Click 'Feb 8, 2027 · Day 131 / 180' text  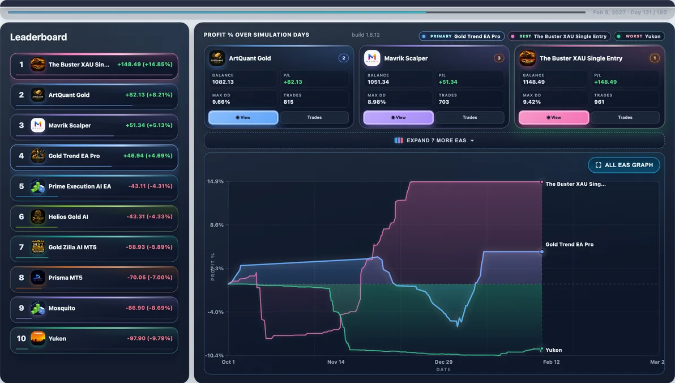pos(630,12)
